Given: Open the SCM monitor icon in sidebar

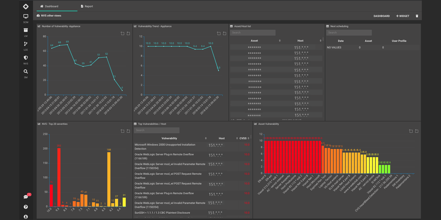Looking at the screenshot, I should point(25,16).
